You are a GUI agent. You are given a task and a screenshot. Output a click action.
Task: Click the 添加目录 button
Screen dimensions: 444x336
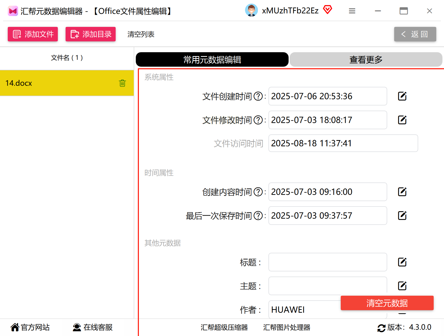pos(91,34)
